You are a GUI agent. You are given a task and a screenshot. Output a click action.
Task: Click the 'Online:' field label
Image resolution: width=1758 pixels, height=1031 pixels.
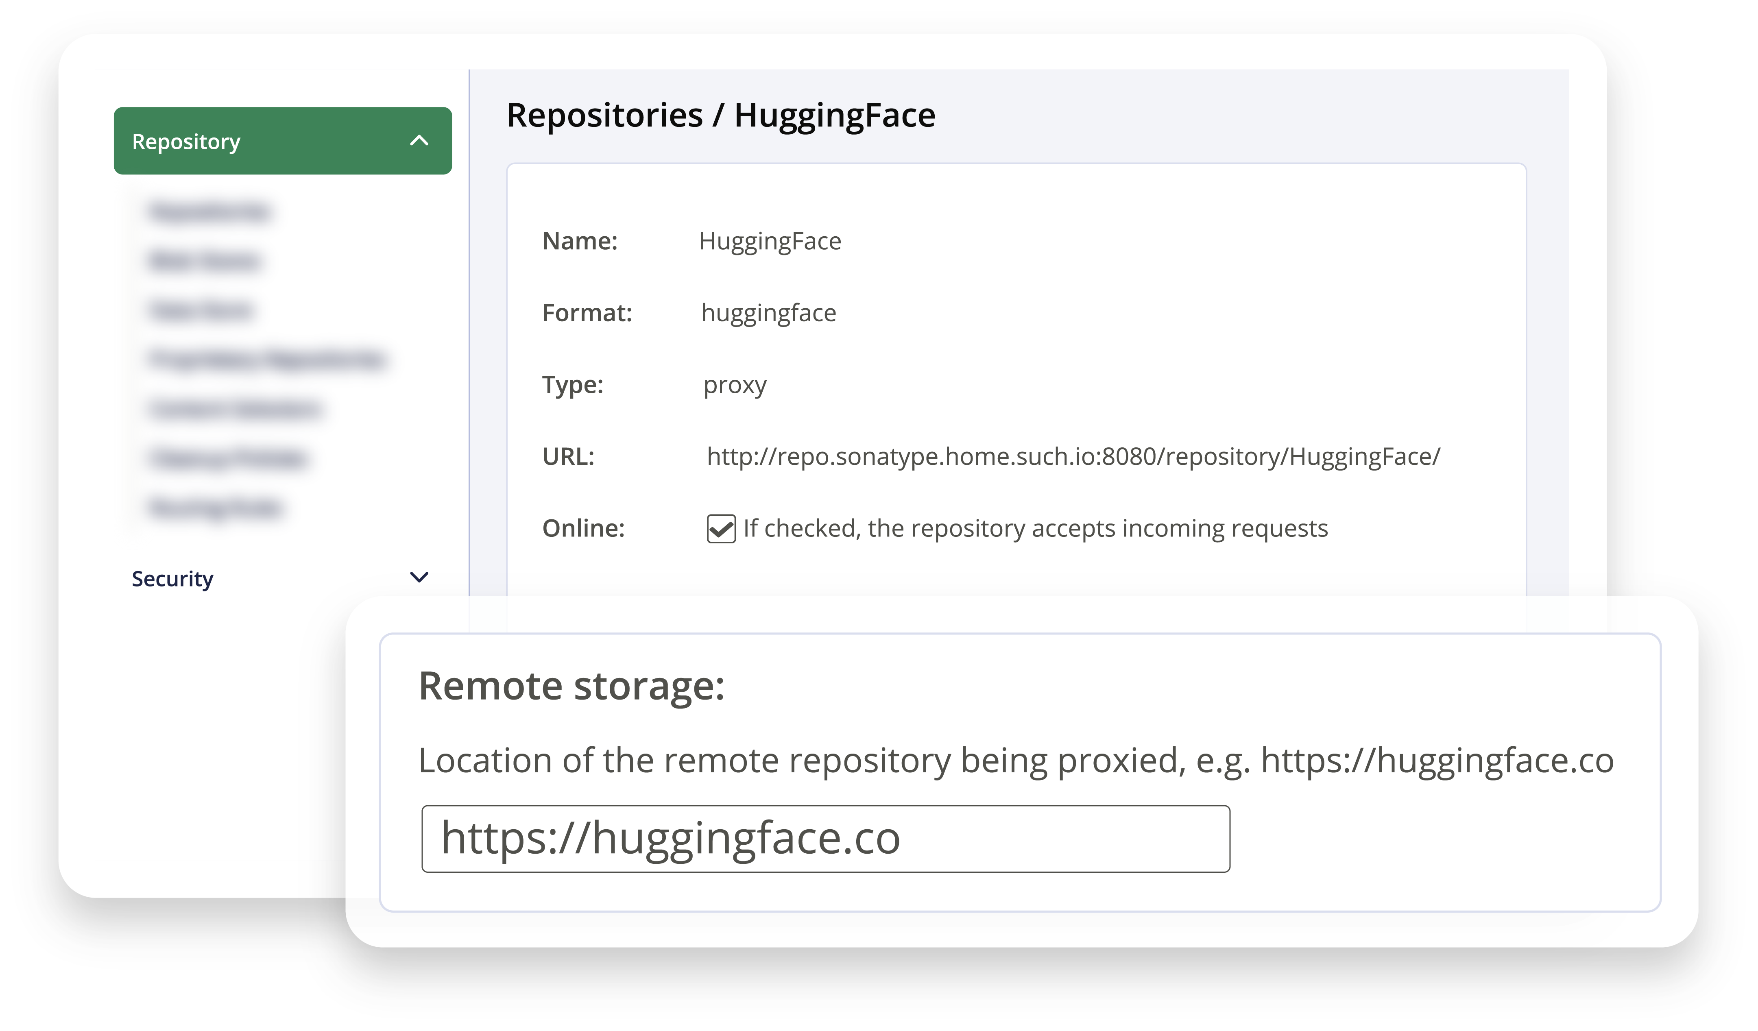pos(583,529)
